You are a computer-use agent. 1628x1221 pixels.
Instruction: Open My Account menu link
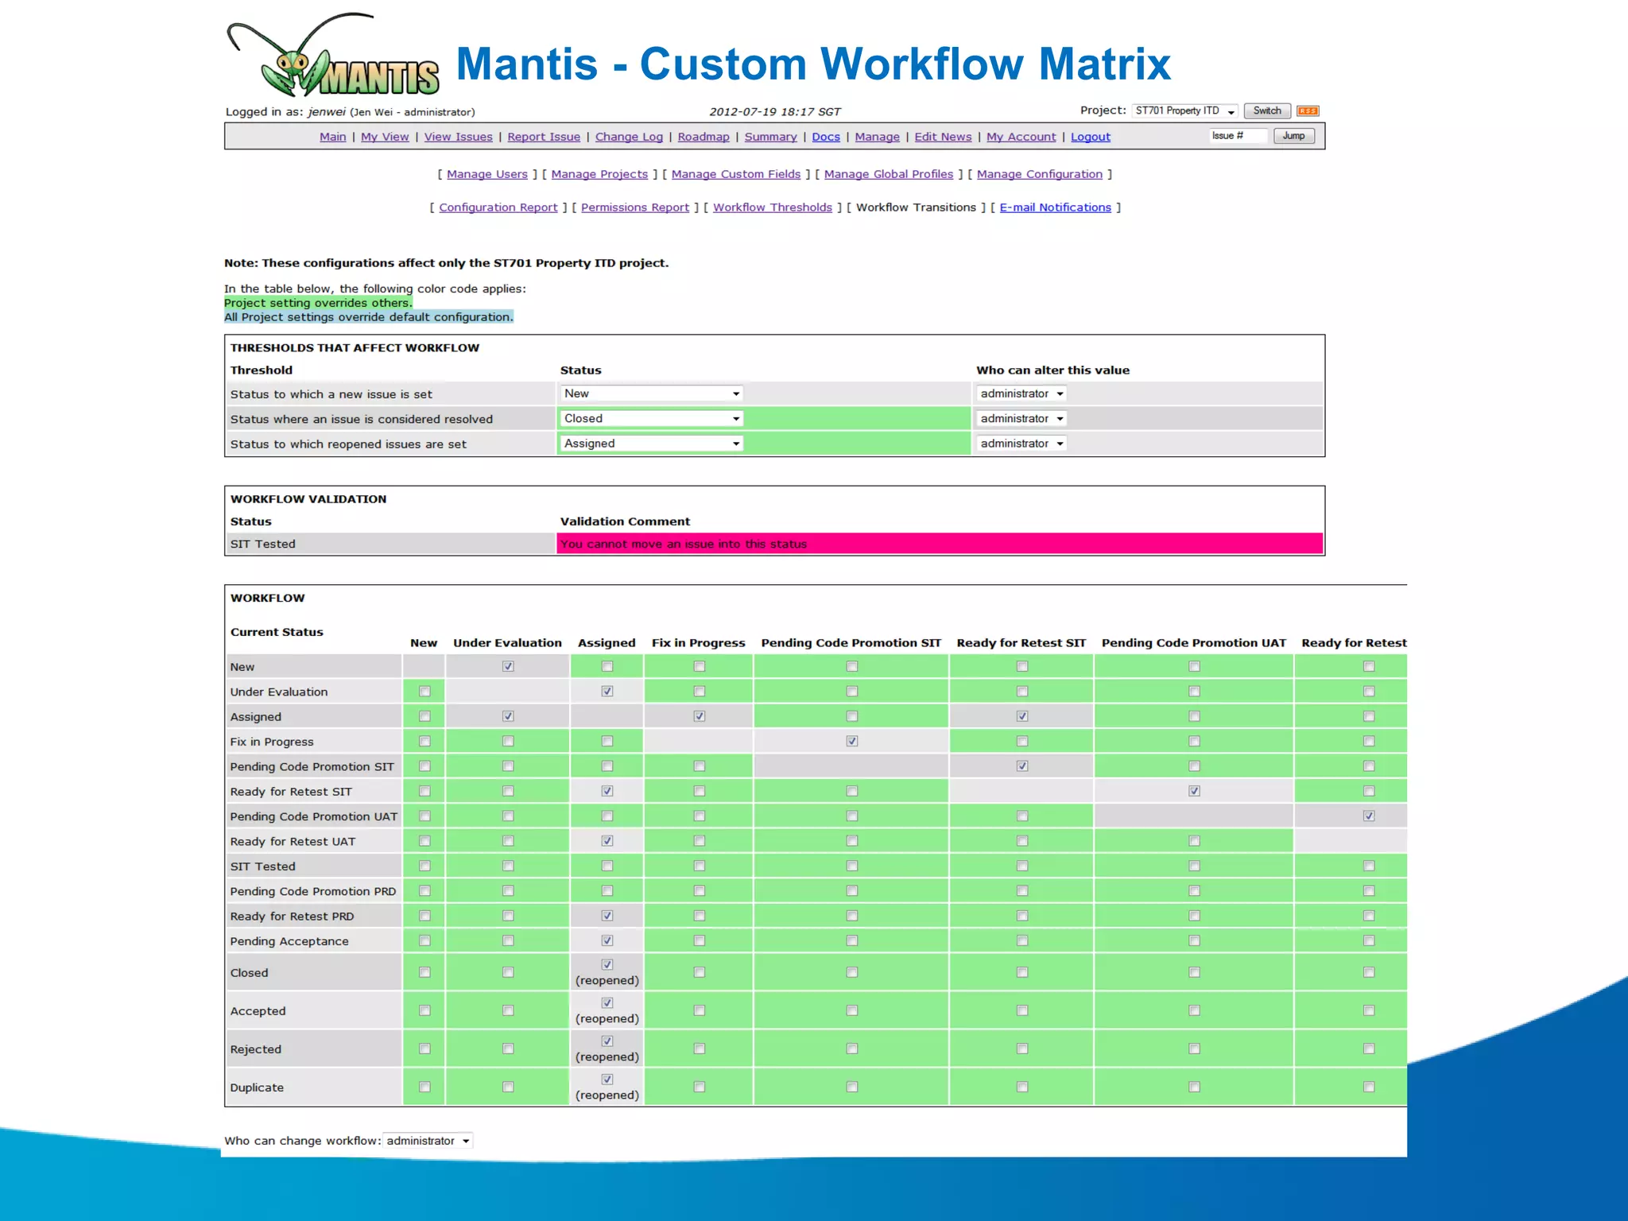coord(1021,137)
